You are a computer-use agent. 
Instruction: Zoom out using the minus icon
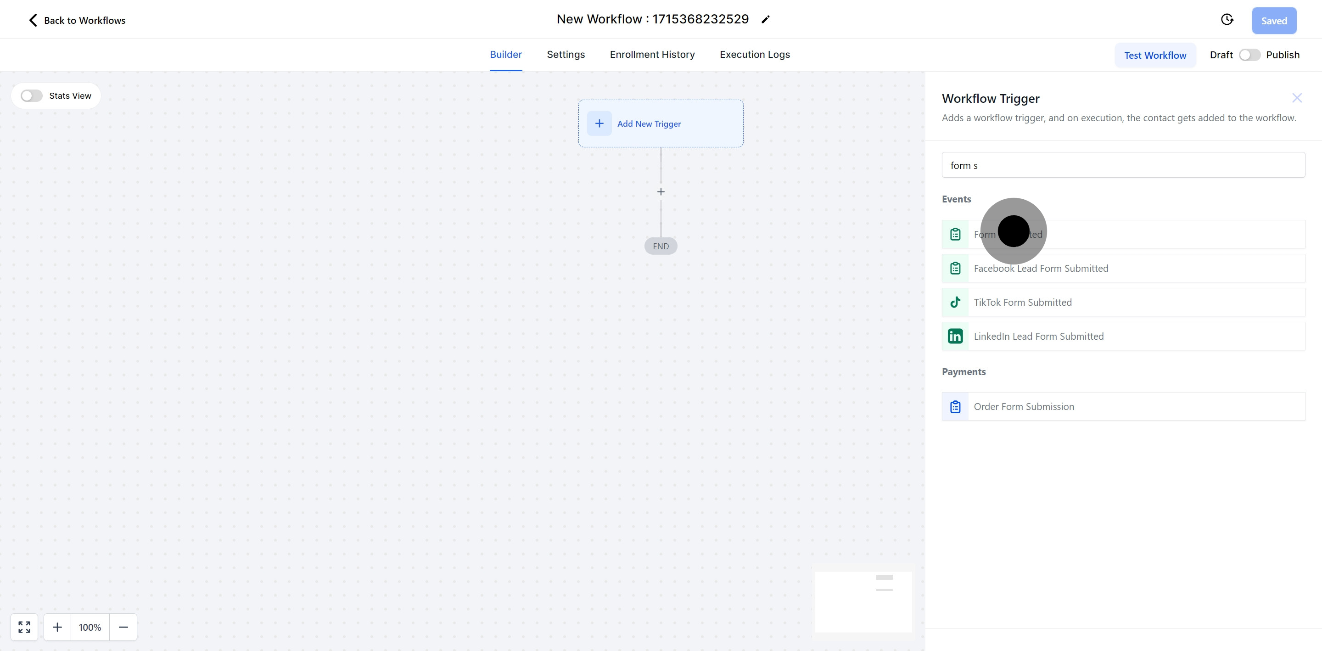pos(123,627)
